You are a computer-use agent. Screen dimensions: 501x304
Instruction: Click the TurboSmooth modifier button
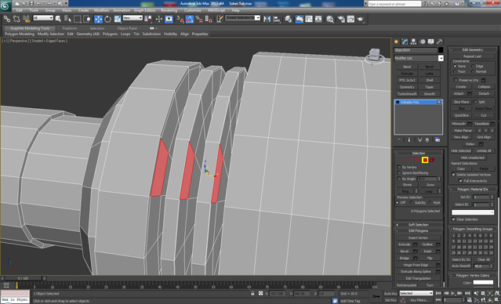point(407,94)
